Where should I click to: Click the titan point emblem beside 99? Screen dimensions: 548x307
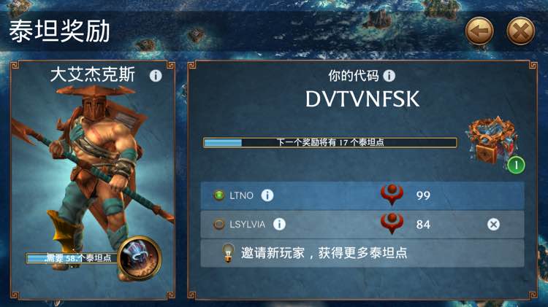coord(392,195)
